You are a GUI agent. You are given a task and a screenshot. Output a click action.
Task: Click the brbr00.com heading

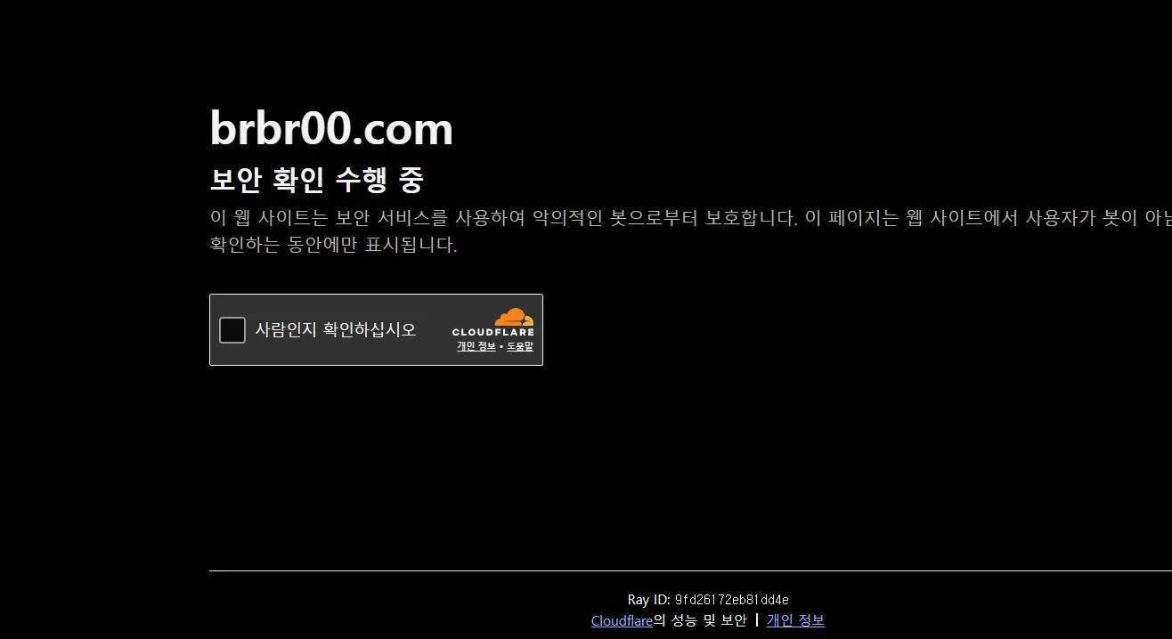pyautogui.click(x=331, y=129)
